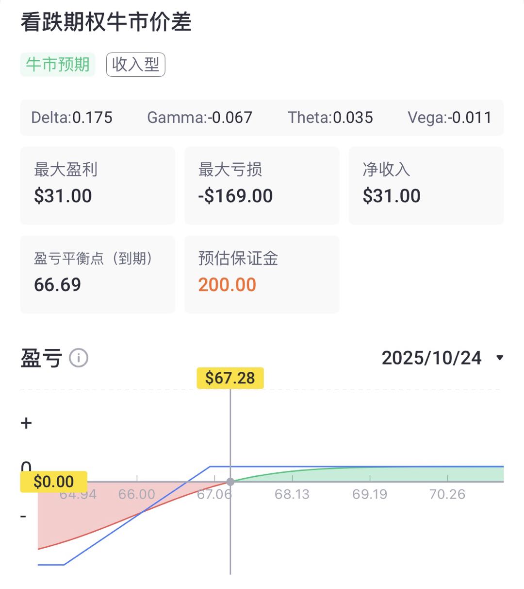Click the gray cursor dot on the chart
Screen dimensions: 524x589
(x=230, y=482)
